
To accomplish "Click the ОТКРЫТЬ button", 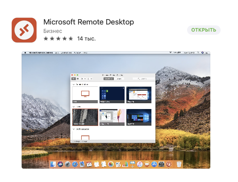I will tap(204, 30).
